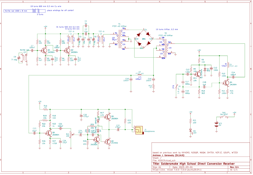Select the RV1 10k potentiometer
This screenshot has width=253, height=175.
click(71, 134)
